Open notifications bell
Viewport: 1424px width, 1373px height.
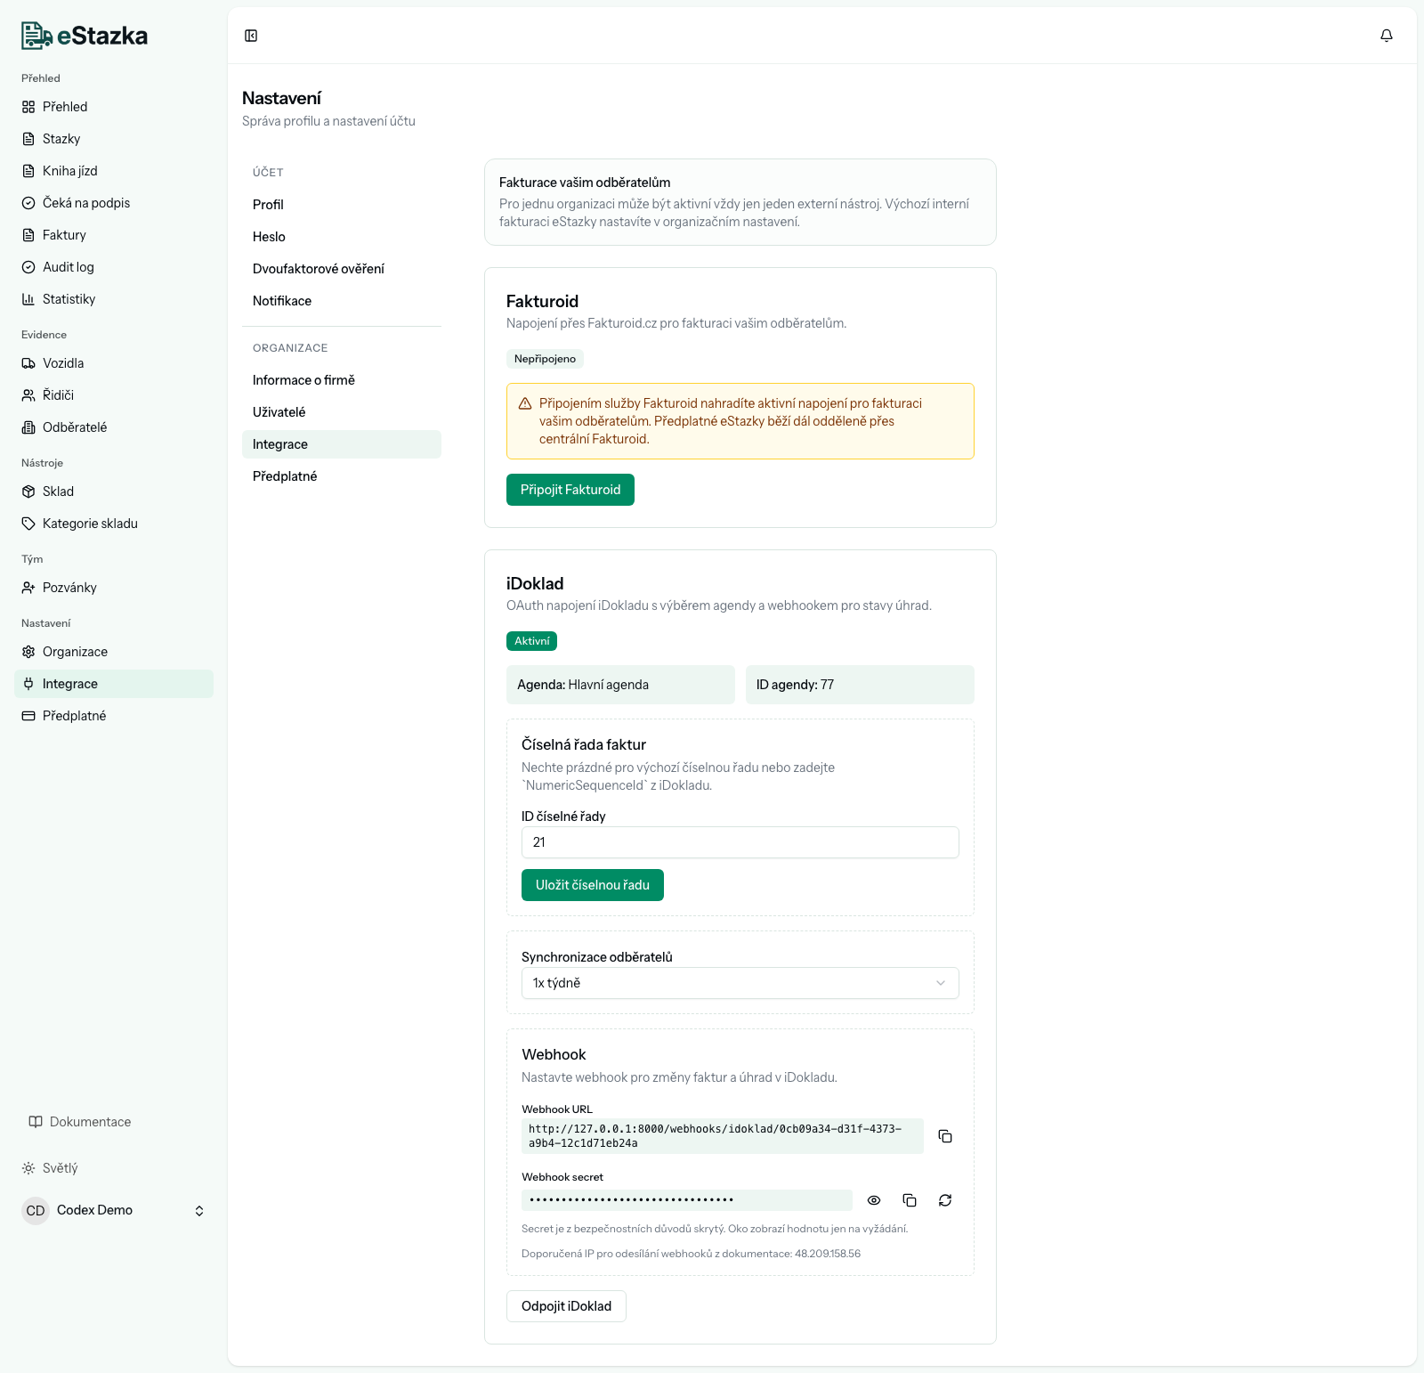coord(1387,36)
